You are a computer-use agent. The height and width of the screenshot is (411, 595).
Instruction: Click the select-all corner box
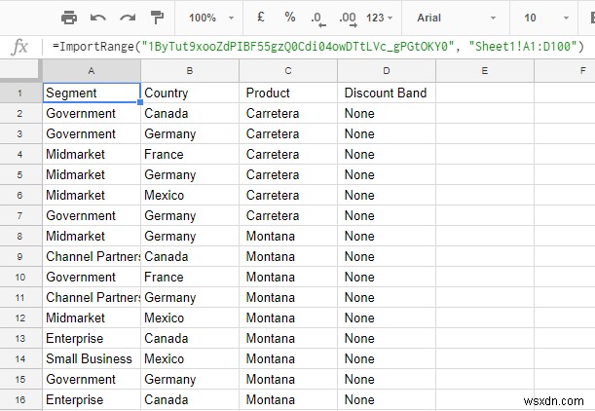(x=19, y=70)
